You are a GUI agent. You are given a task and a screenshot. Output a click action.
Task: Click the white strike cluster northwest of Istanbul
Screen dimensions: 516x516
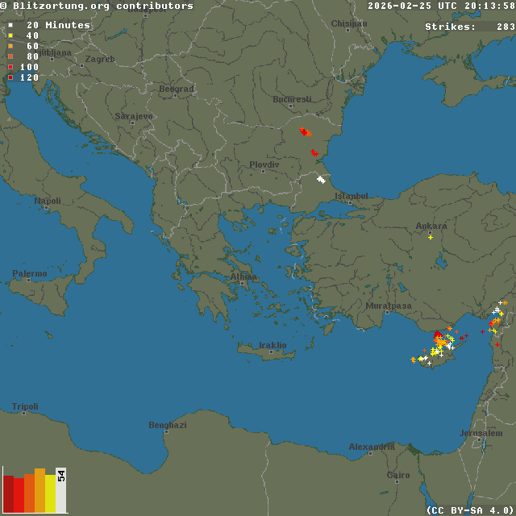click(322, 179)
